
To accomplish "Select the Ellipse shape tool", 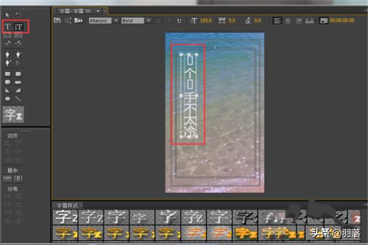I will click(x=7, y=99).
